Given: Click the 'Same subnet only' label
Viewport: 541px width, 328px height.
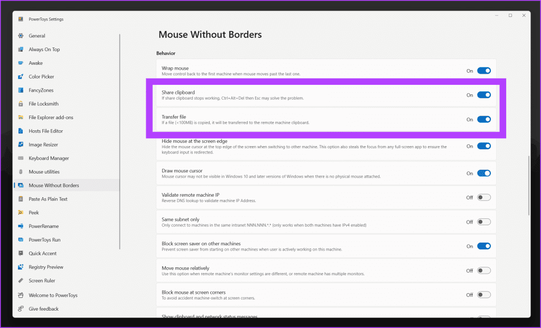Looking at the screenshot, I should pos(181,219).
